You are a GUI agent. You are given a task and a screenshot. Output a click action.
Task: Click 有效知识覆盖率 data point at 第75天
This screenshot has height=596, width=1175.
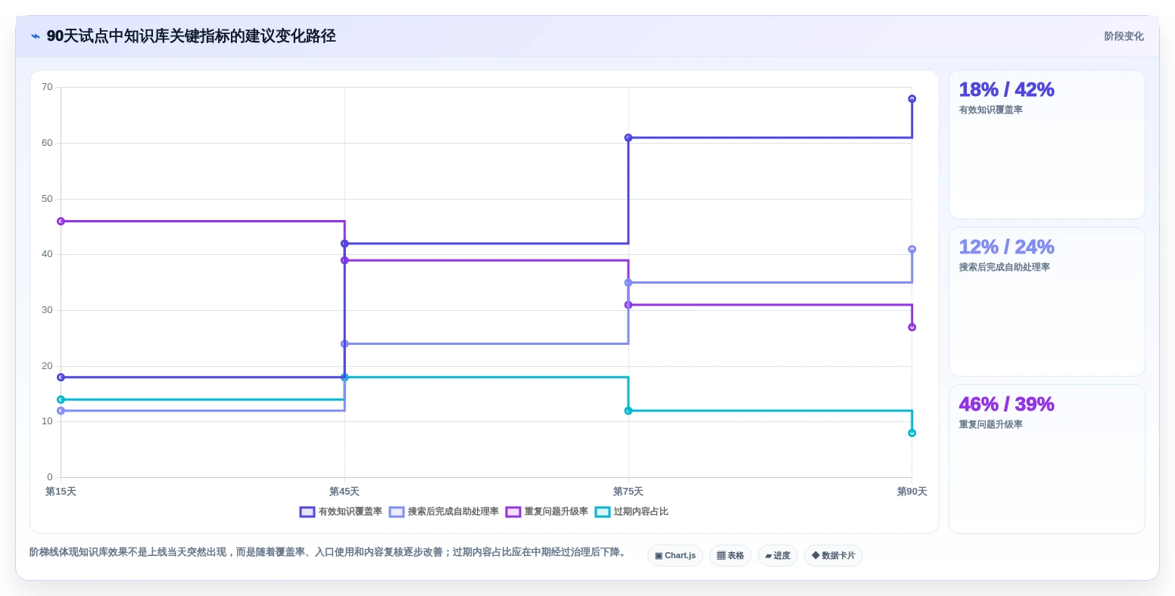[628, 138]
